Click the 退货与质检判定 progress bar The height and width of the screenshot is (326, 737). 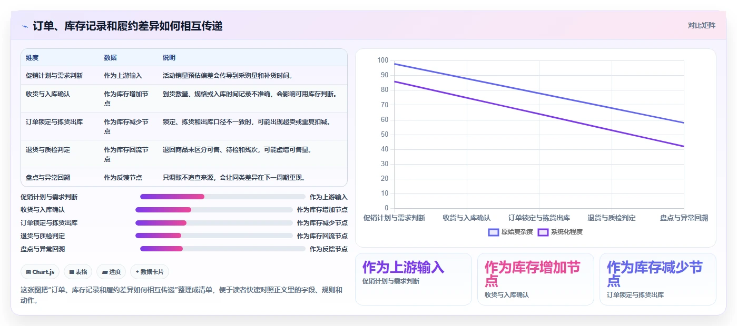(214, 236)
